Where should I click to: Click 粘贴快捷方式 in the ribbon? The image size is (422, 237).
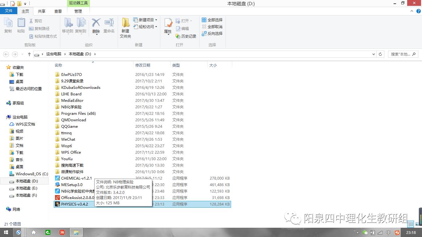tap(43, 36)
